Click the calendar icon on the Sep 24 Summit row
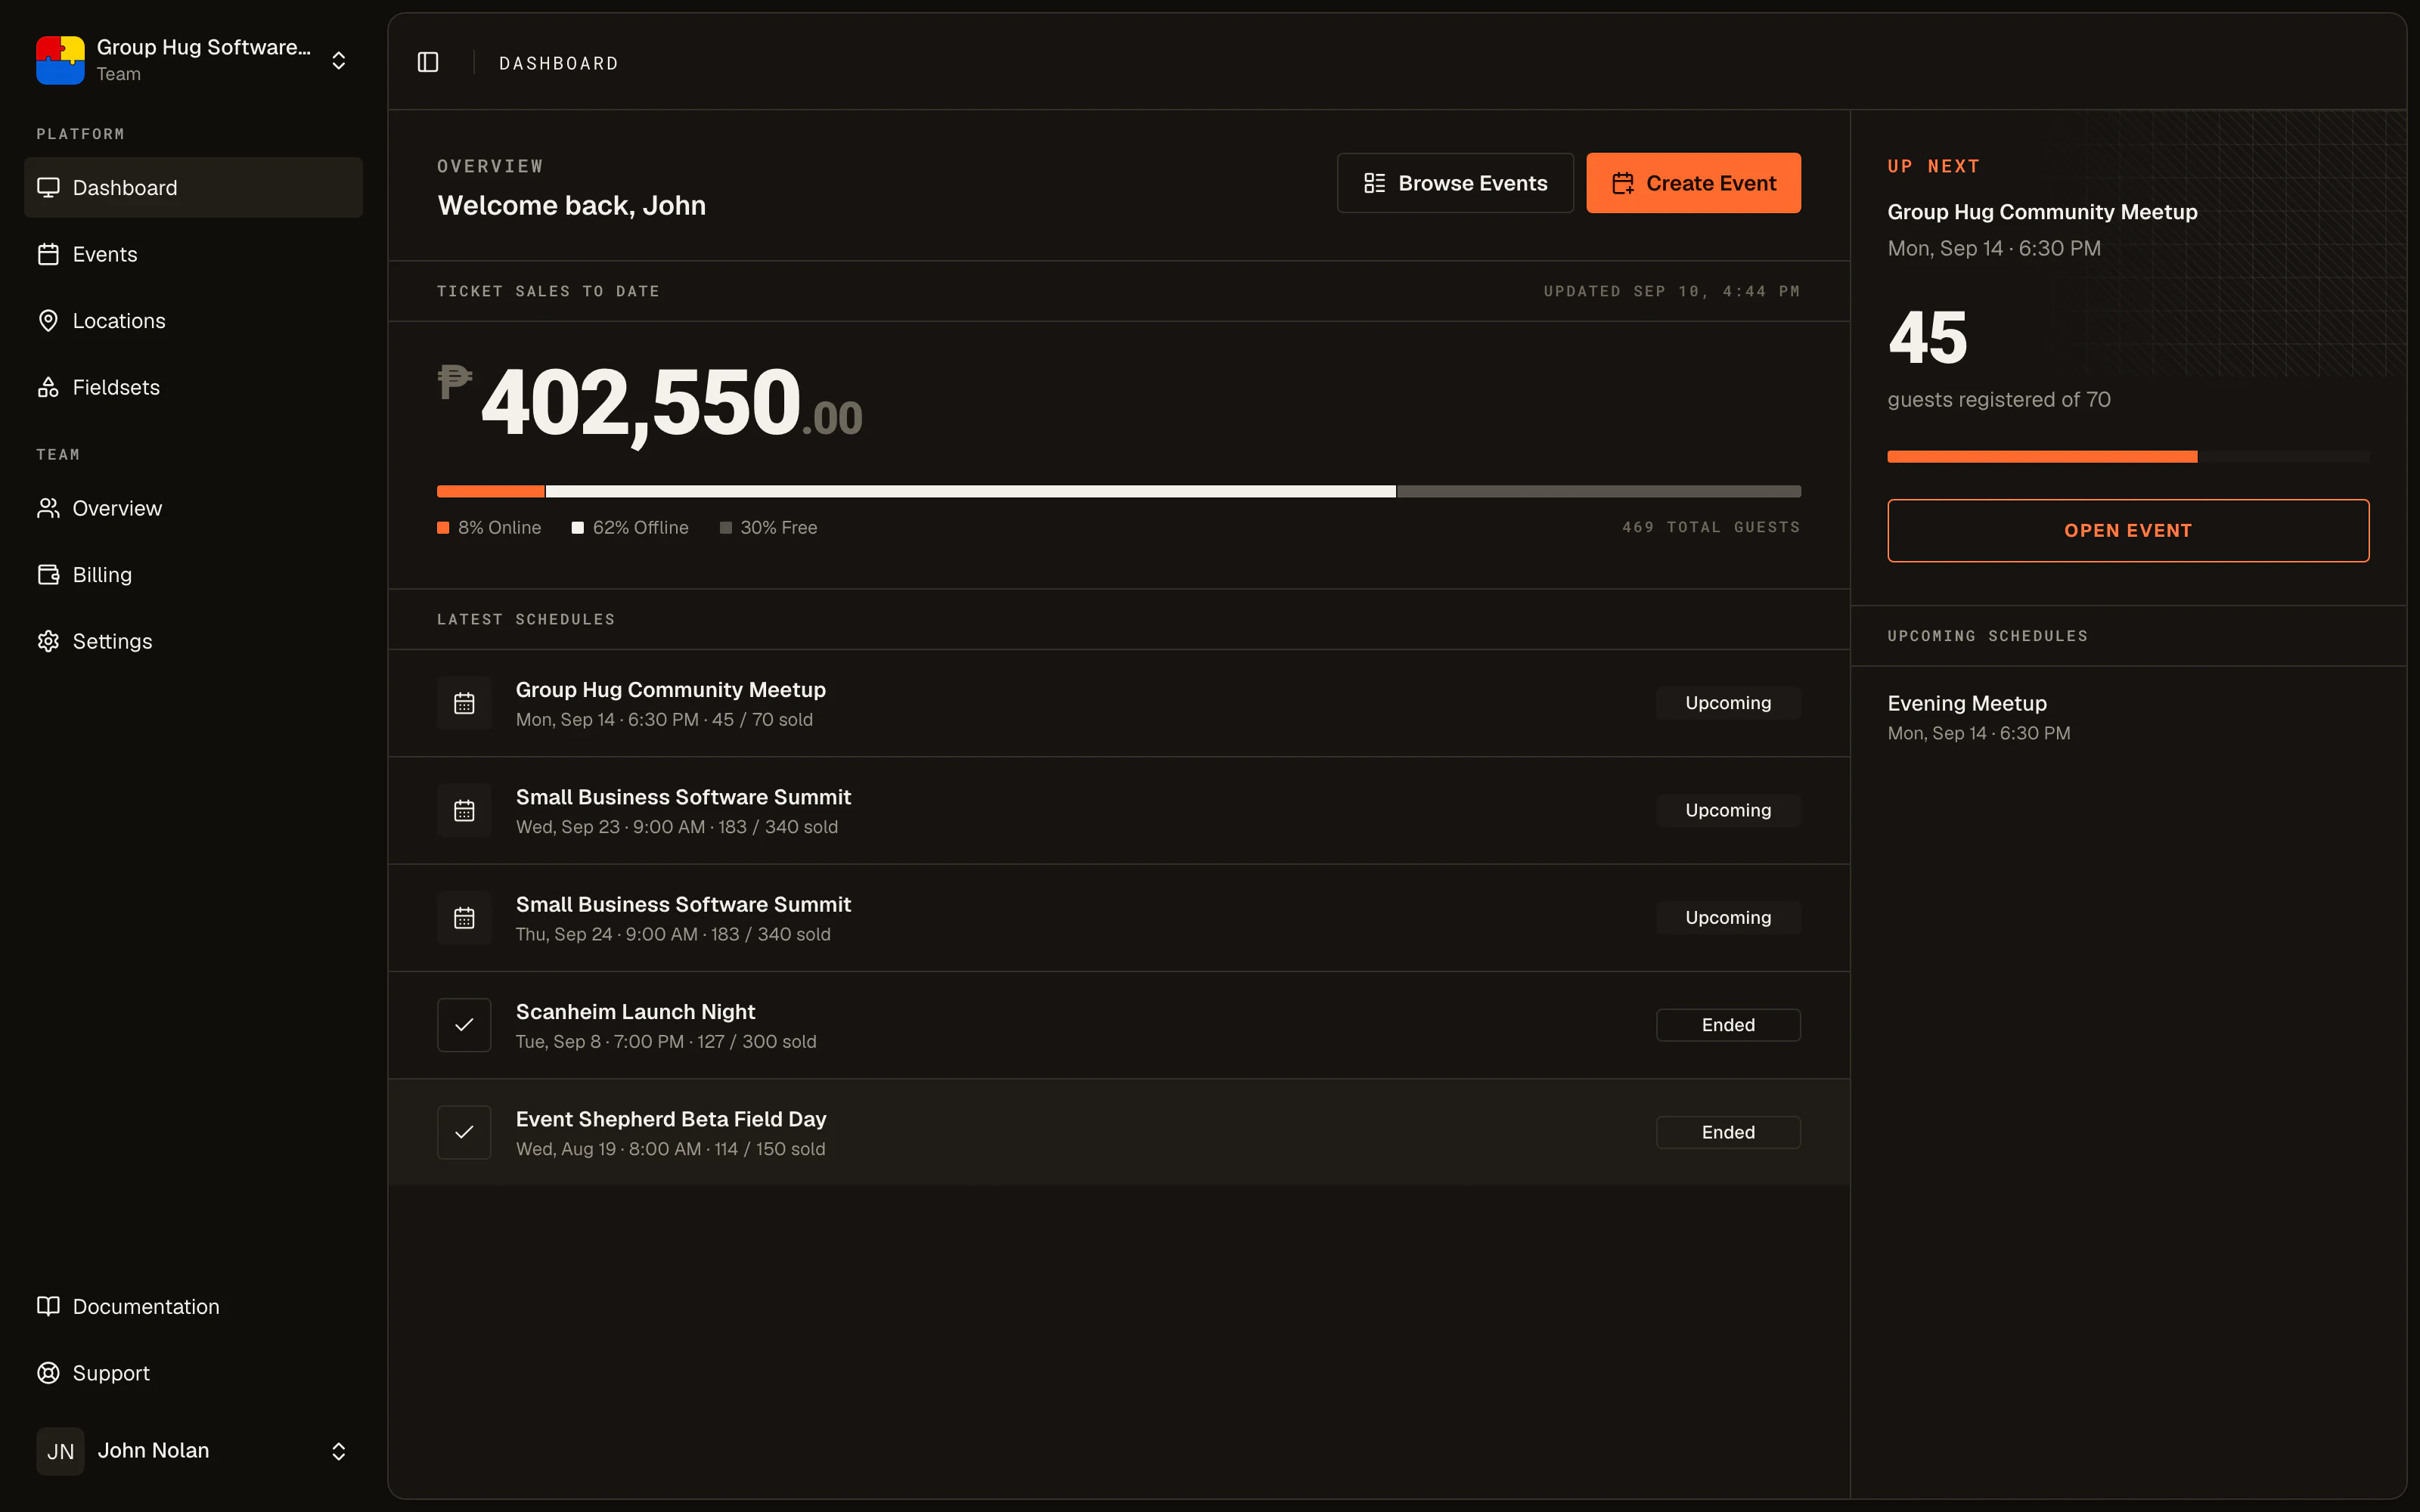Screen dimensions: 2420x1512 click(464, 917)
